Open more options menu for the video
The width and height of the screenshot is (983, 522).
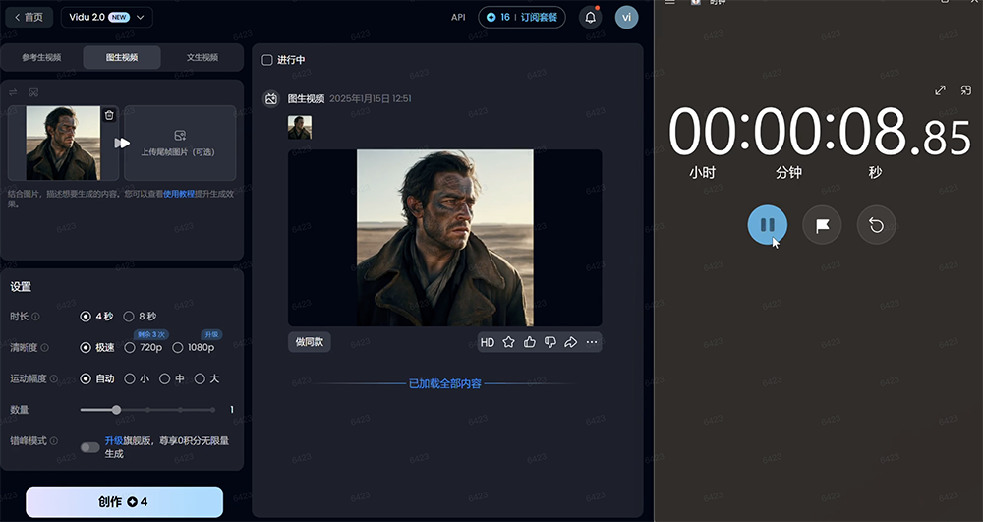click(x=591, y=342)
